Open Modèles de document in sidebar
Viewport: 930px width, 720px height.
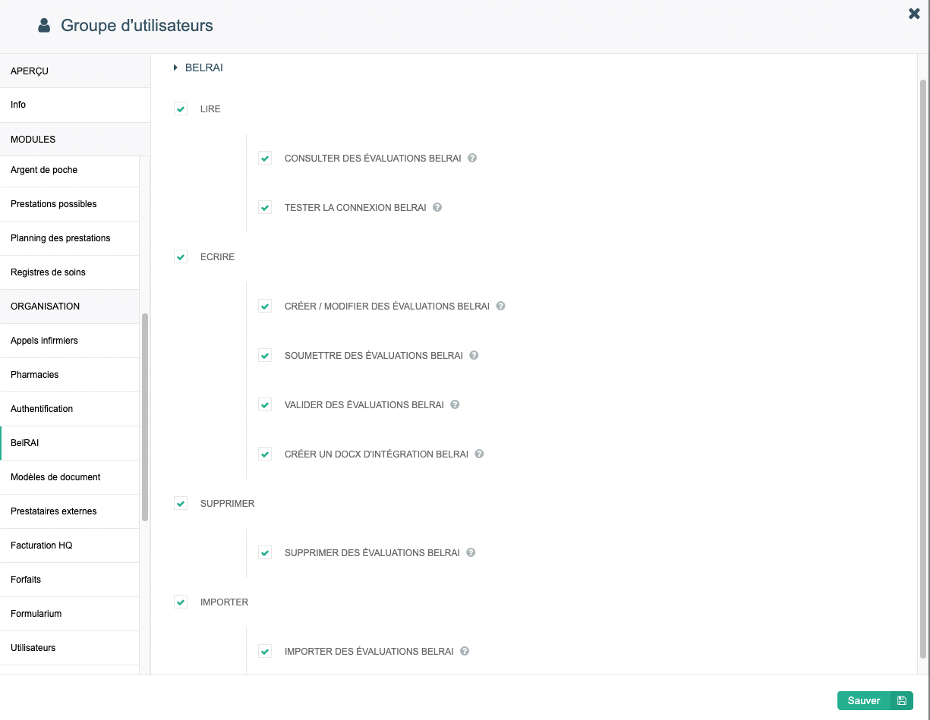tap(70, 477)
